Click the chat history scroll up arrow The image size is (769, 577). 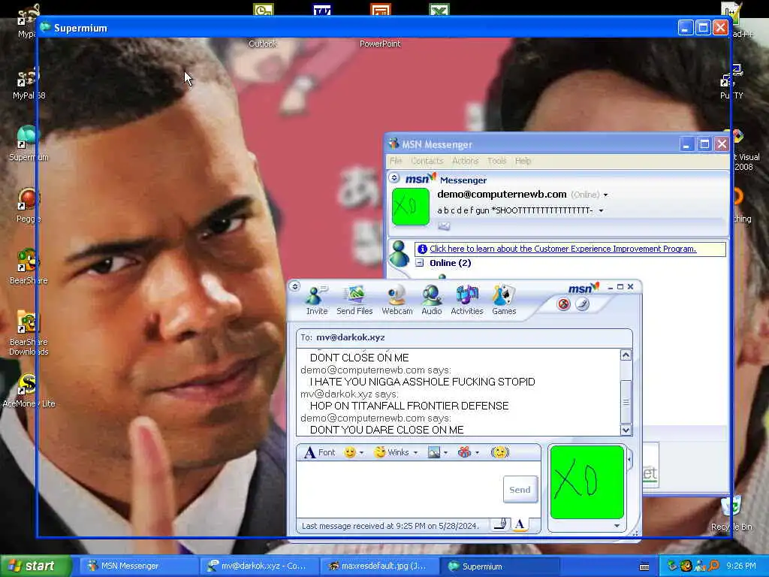(626, 355)
